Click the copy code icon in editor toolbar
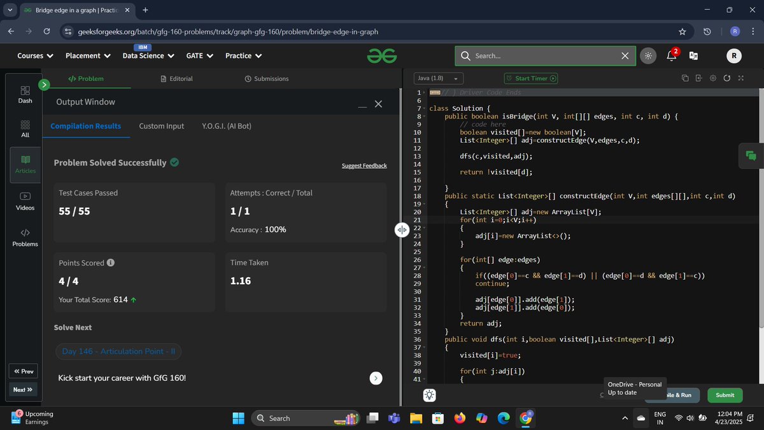 (x=685, y=78)
